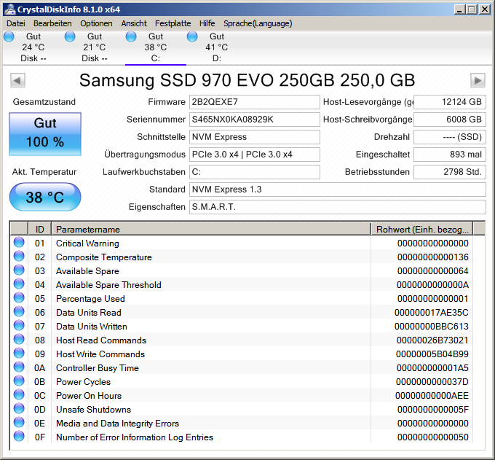Click the Eigenschaften field S.M.A.R.T.
Image resolution: width=495 pixels, height=460 pixels.
coord(338,207)
